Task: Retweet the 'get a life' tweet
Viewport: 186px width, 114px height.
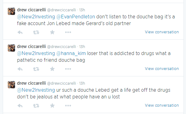Action: pos(36,105)
